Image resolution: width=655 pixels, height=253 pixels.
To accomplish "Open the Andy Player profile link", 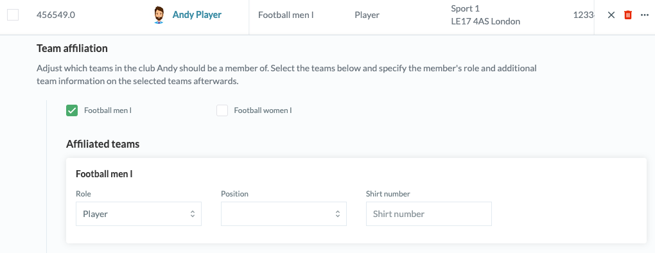I will pyautogui.click(x=197, y=15).
